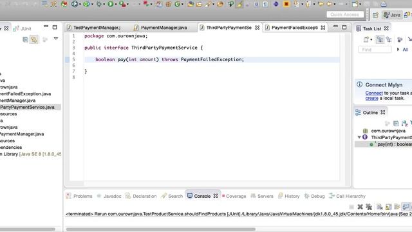Click the Quick Access field
The height and width of the screenshot is (232, 412).
345,14
